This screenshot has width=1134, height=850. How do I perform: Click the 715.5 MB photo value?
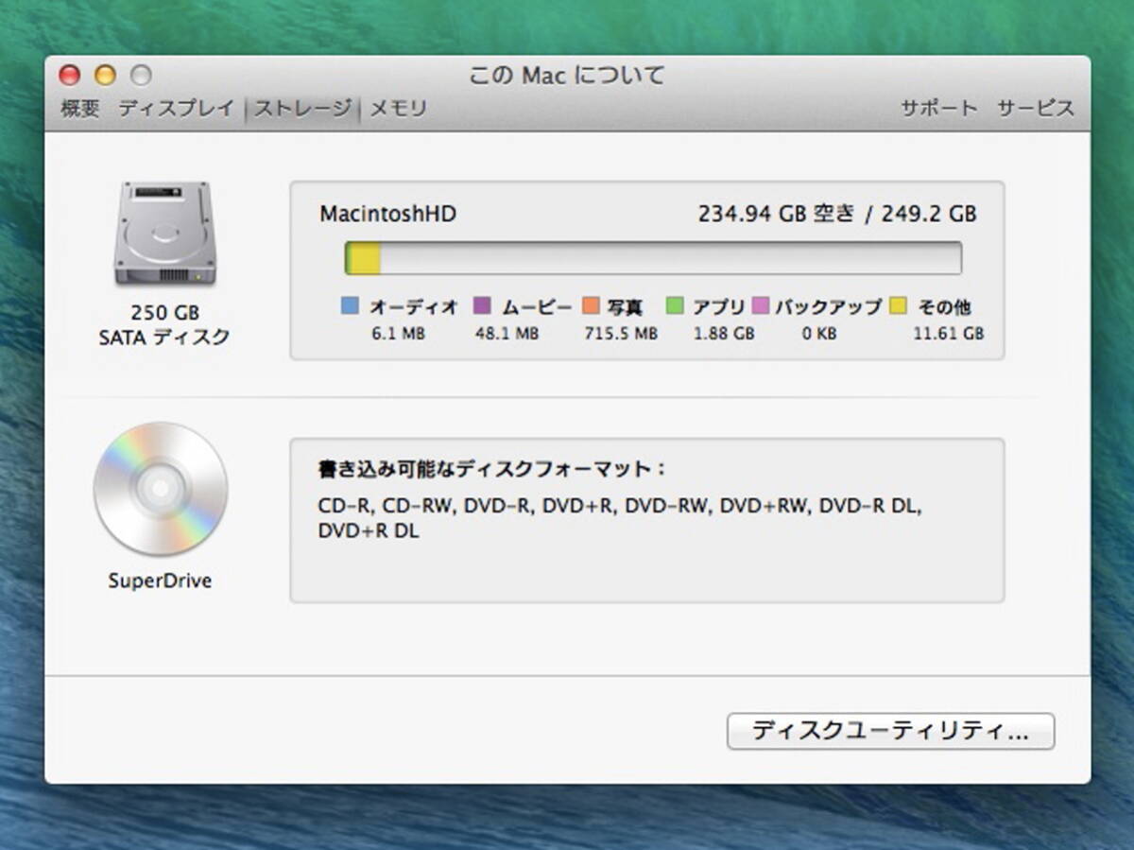click(x=620, y=334)
